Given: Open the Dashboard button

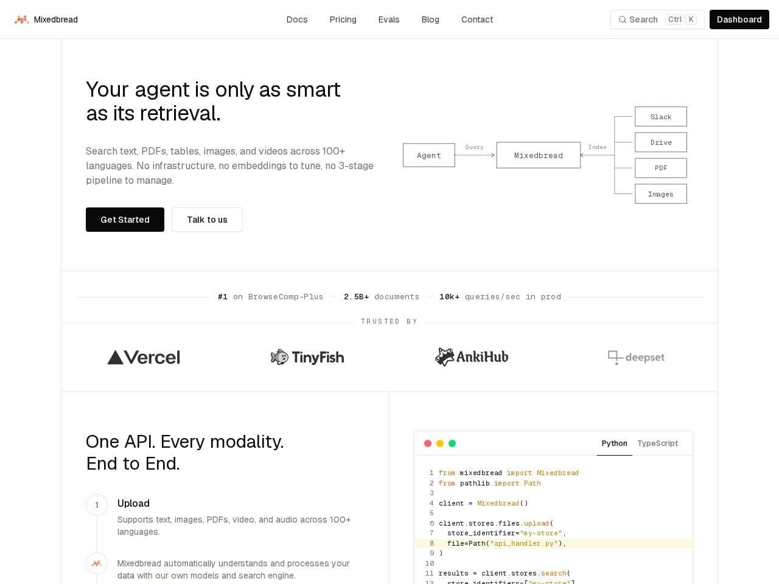Looking at the screenshot, I should click(x=739, y=19).
